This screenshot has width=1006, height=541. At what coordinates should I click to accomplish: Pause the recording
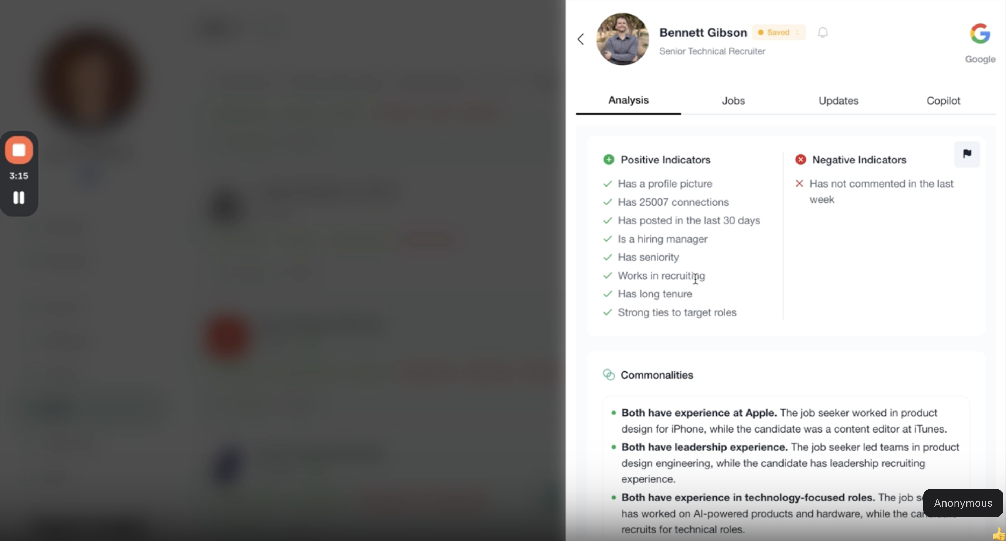pyautogui.click(x=19, y=198)
